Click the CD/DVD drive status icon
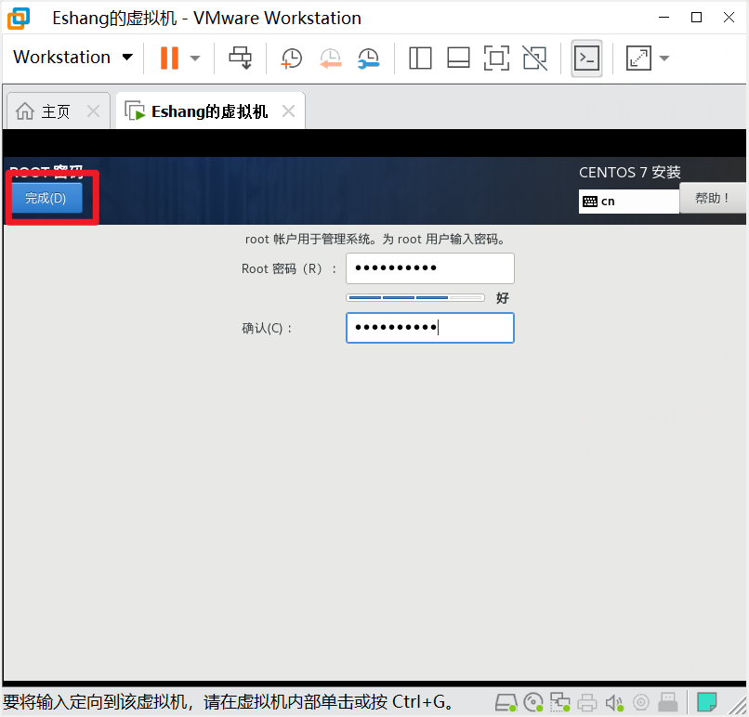Screen dimensions: 749x717 (533, 703)
